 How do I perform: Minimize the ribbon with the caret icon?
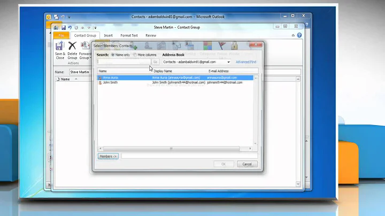[293, 35]
